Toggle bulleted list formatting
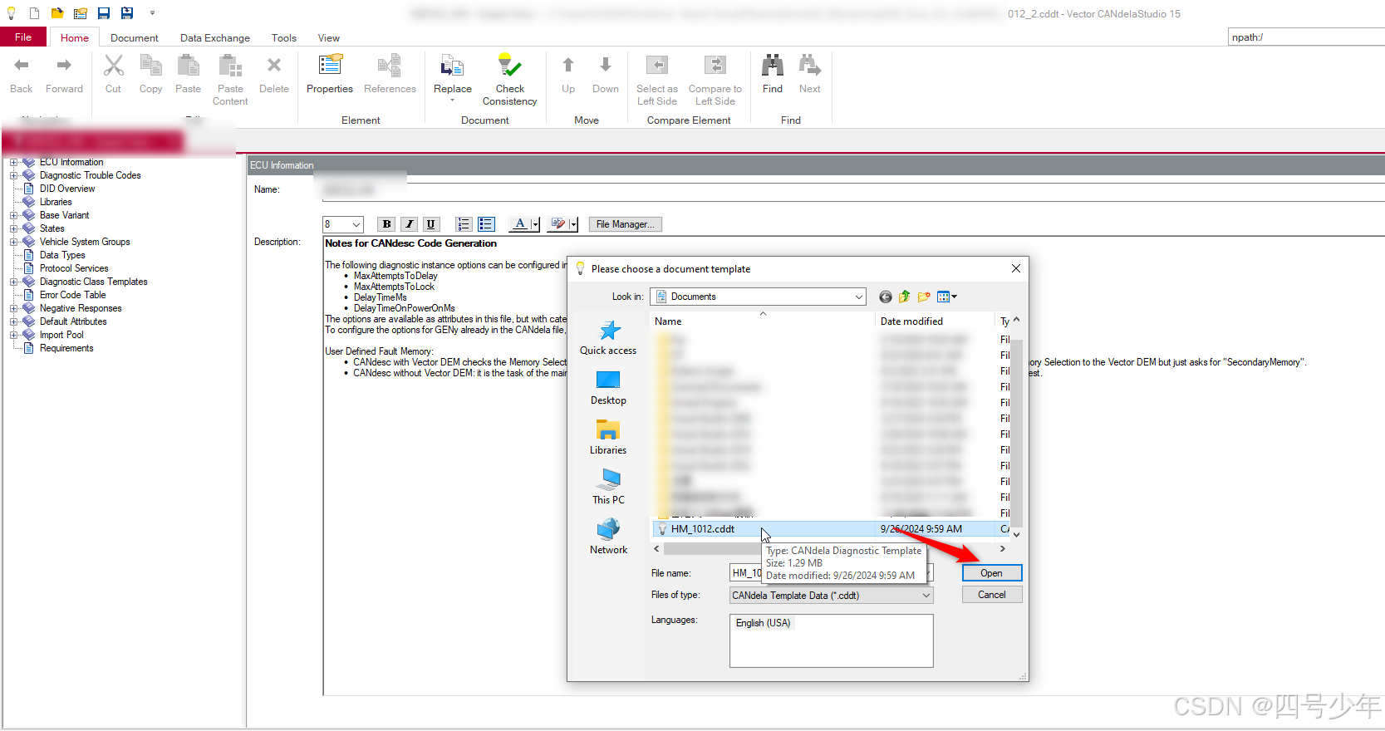The image size is (1385, 731). tap(486, 224)
